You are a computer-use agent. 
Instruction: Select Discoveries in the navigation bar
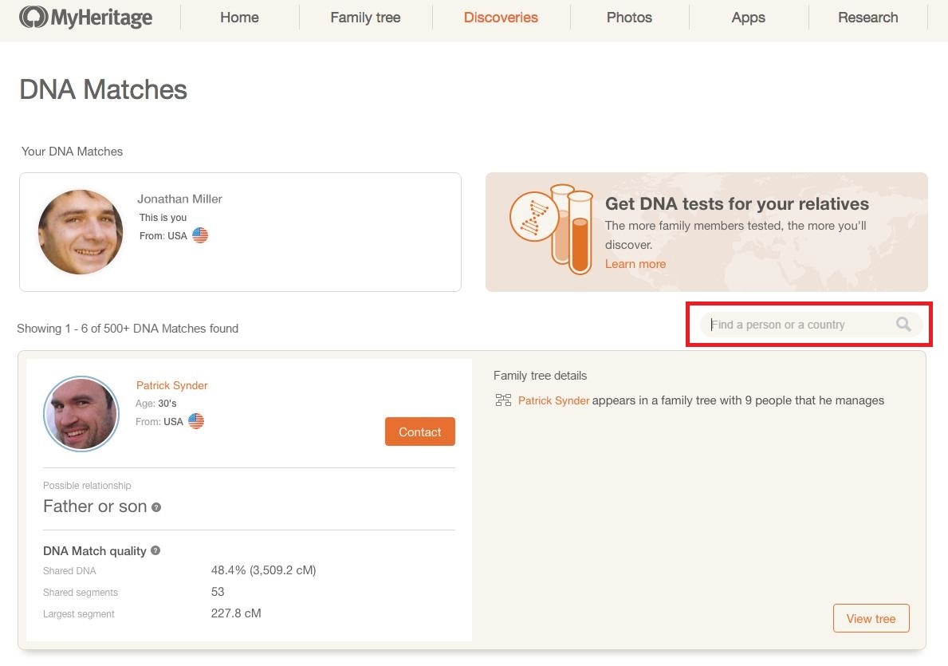[501, 18]
